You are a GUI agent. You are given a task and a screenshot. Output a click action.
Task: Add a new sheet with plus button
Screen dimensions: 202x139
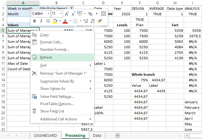click(118, 136)
